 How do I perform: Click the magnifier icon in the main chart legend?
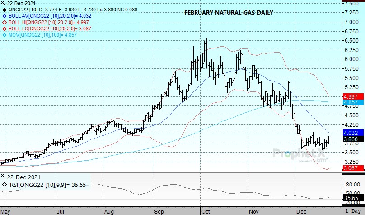4,3
